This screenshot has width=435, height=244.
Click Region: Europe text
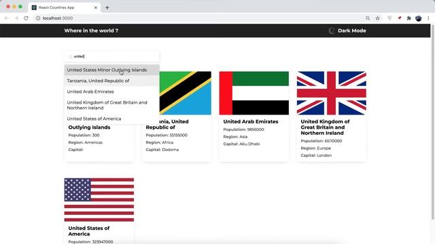tap(315, 148)
